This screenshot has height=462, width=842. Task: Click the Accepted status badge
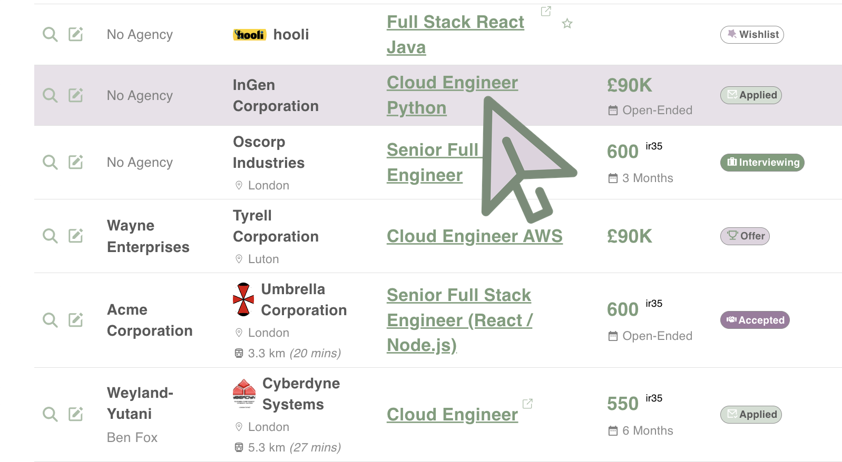click(755, 320)
